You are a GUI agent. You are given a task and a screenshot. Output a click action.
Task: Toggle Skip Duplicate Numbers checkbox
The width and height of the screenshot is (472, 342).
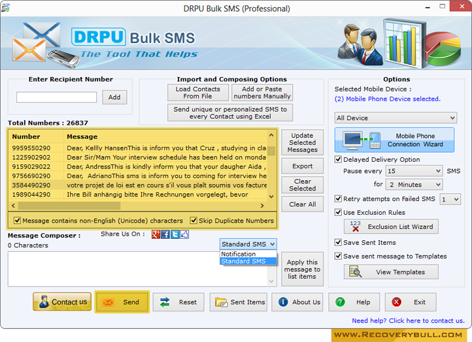(x=194, y=221)
